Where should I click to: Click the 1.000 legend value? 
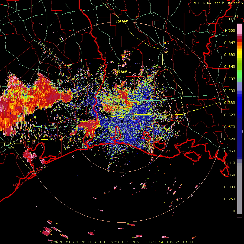tap(230, 30)
